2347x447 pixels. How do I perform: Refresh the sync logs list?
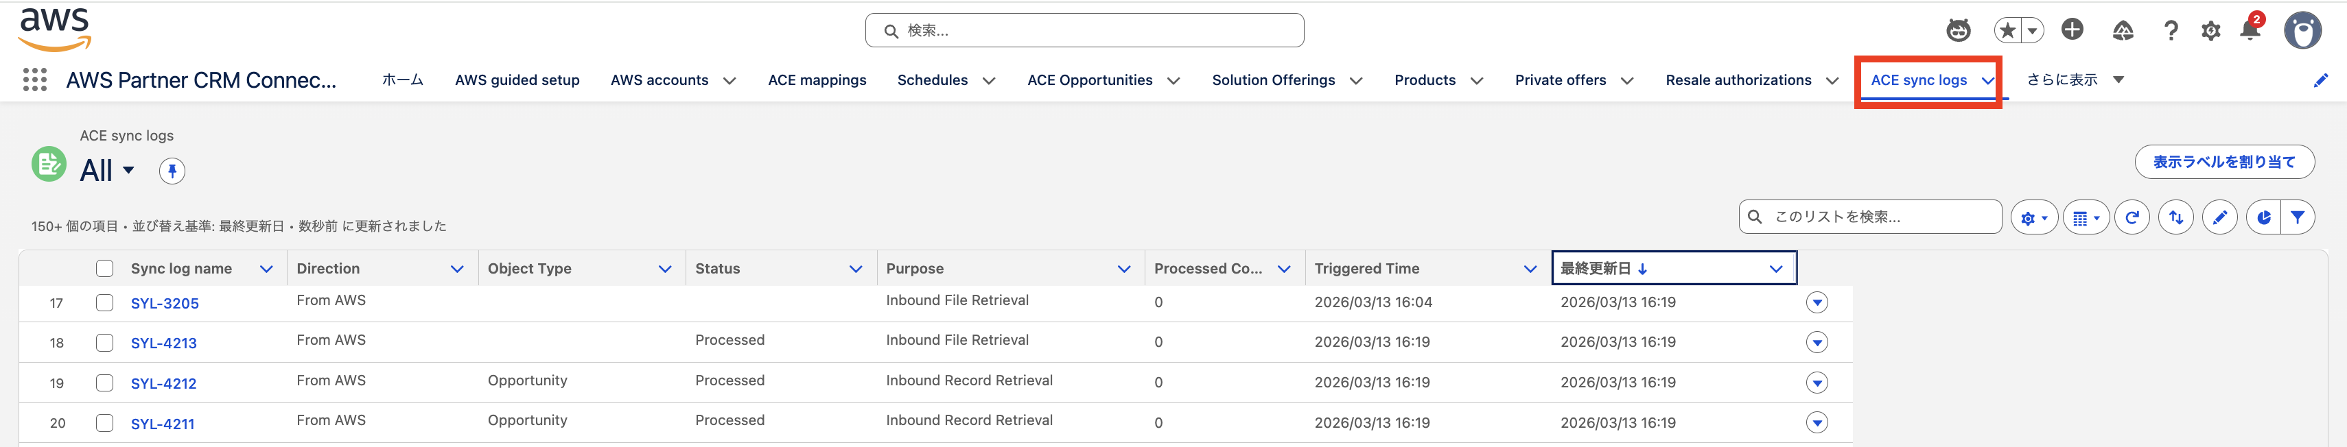pos(2132,217)
